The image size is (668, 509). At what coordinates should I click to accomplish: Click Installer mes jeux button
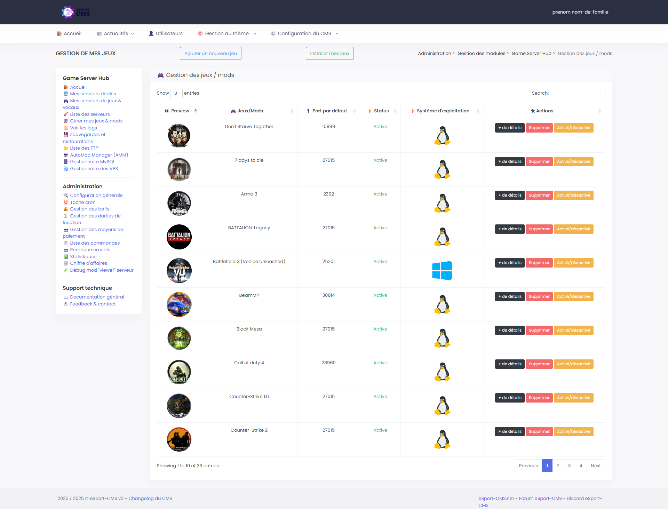(x=329, y=54)
